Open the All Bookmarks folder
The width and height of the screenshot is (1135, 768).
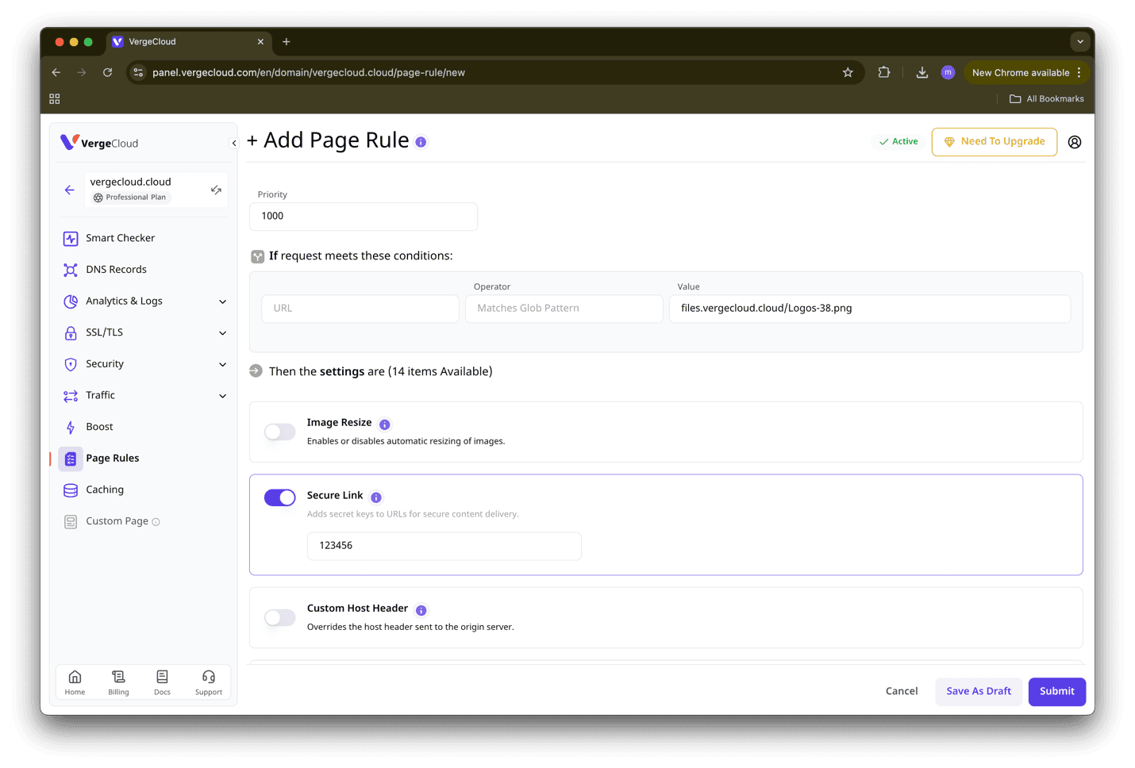click(1046, 99)
